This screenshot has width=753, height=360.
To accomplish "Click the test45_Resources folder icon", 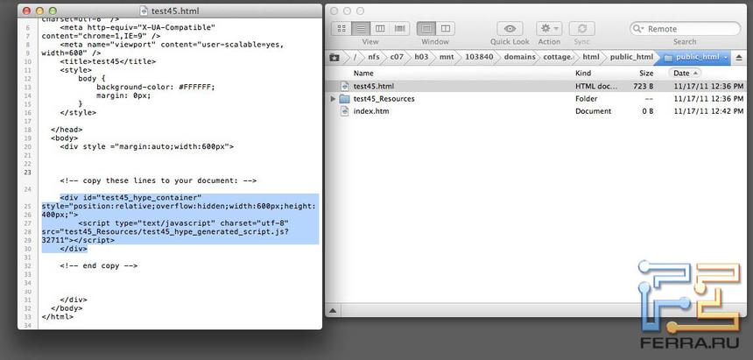I will [x=344, y=98].
